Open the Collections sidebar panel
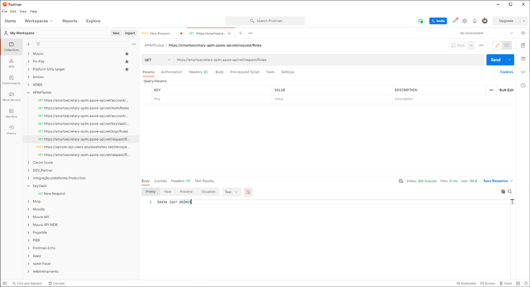The image size is (530, 287). click(x=12, y=47)
